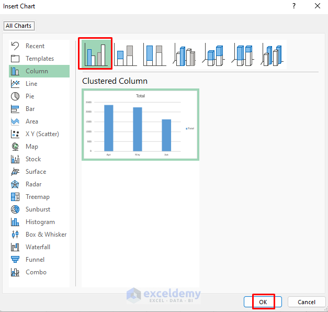Choose Bar from the chart type list
The width and height of the screenshot is (328, 312).
[30, 109]
